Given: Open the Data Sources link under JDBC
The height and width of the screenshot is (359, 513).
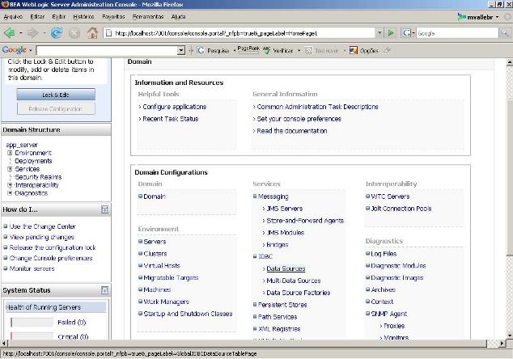Looking at the screenshot, I should (x=285, y=268).
